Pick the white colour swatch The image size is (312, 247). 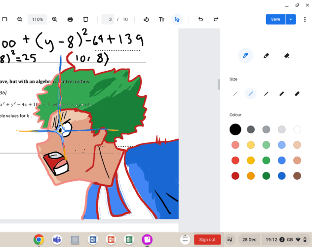(x=297, y=129)
